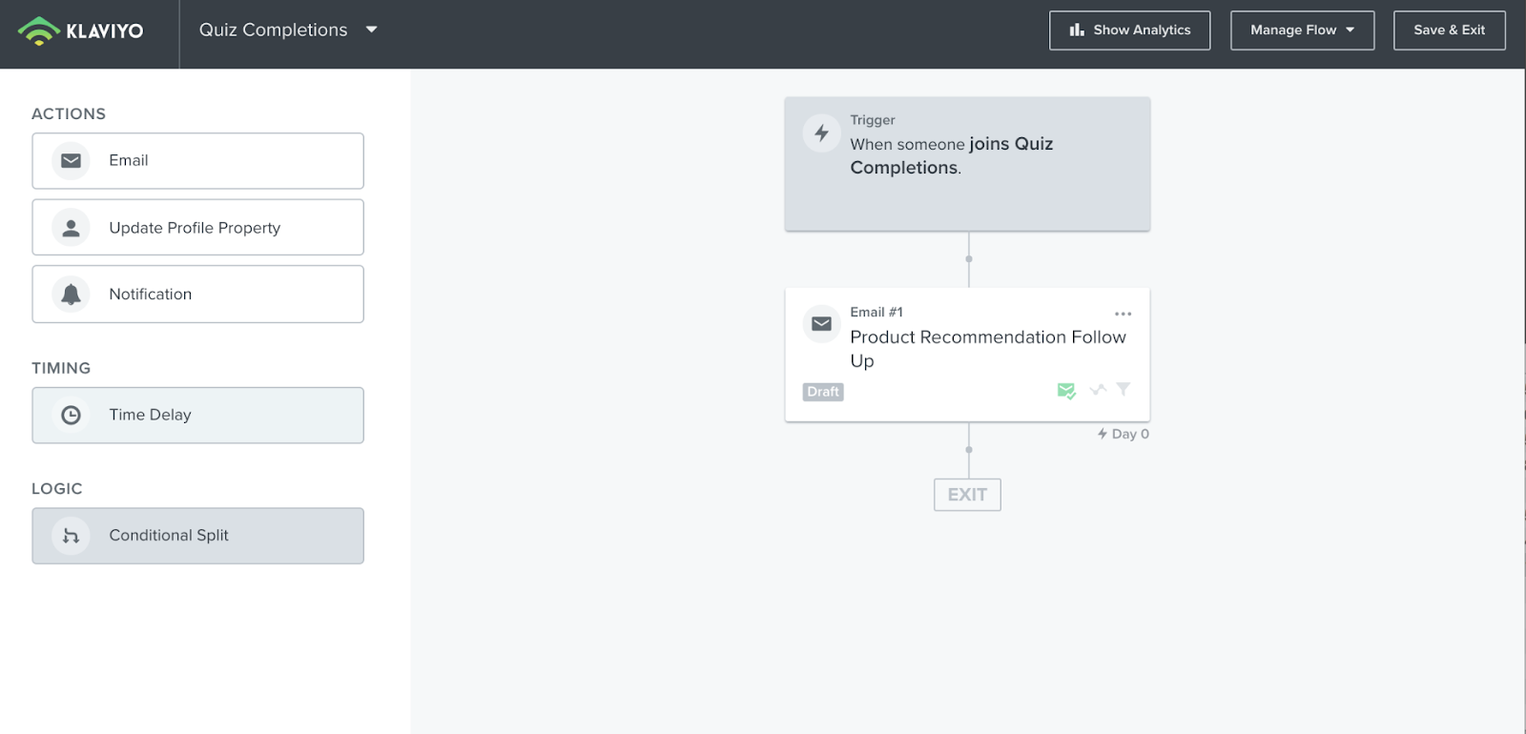This screenshot has height=734, width=1526.
Task: Select the Email envelope icon in Actions
Action: coord(71,161)
